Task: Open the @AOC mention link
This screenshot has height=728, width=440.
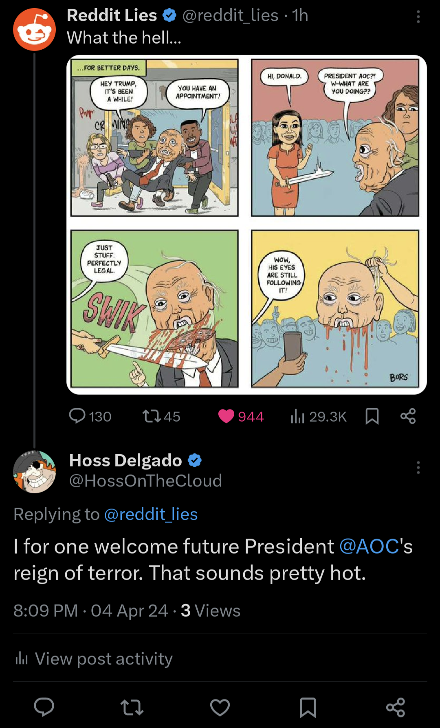Action: point(369,546)
